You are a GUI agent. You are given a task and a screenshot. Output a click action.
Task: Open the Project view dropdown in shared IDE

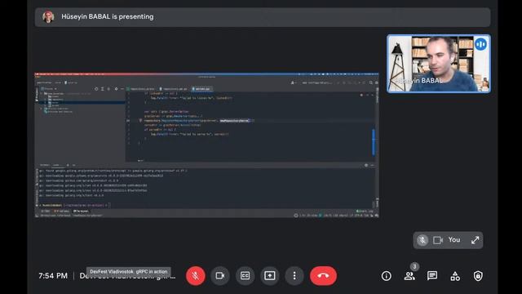pyautogui.click(x=49, y=89)
